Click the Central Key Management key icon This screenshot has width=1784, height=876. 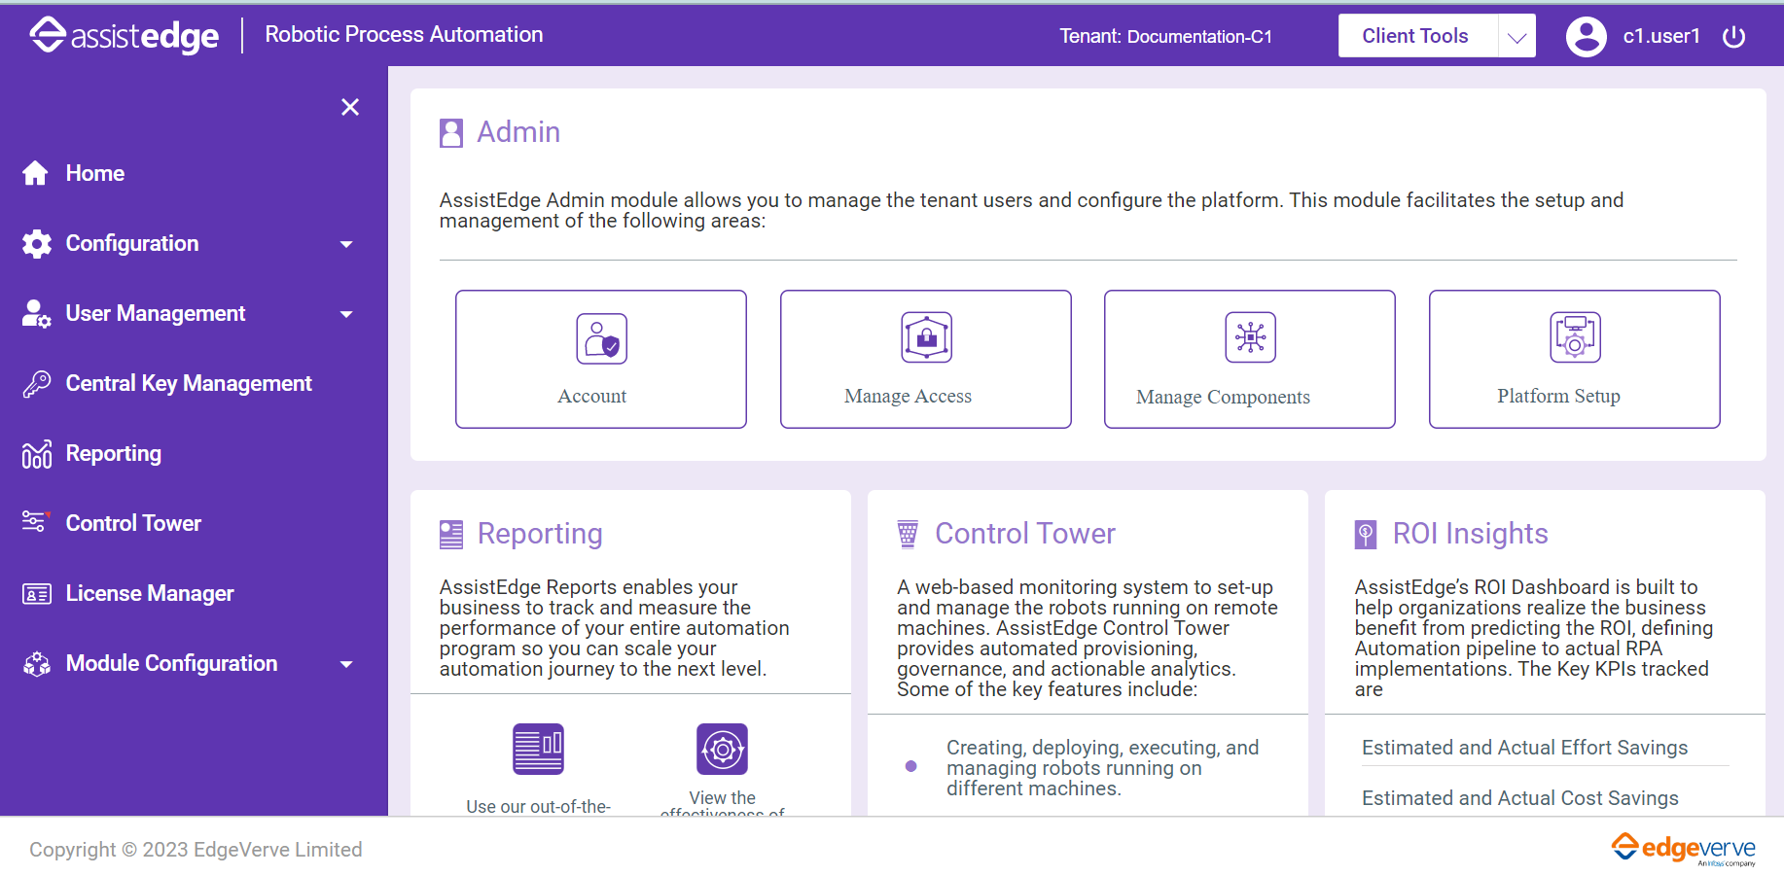(x=37, y=383)
